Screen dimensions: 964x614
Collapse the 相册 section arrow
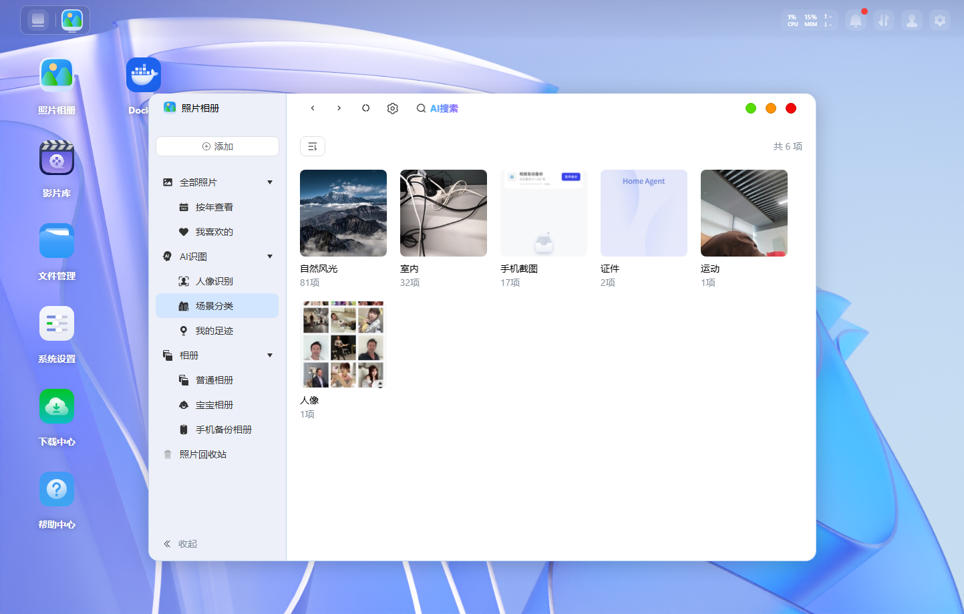coord(270,355)
